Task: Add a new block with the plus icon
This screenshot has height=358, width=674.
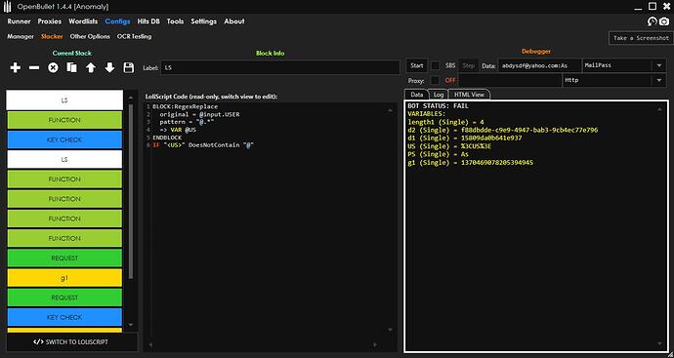Action: [15, 67]
